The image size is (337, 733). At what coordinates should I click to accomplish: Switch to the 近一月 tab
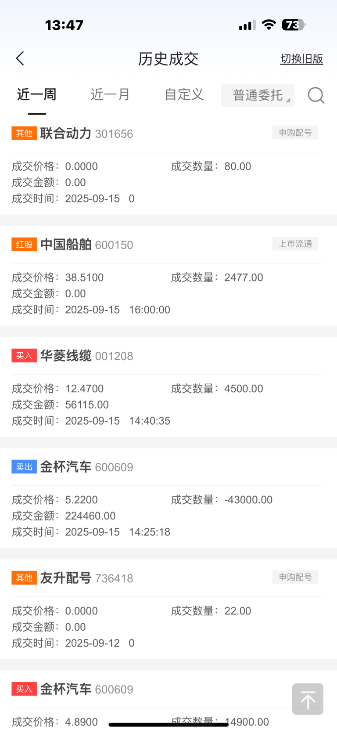tap(110, 94)
